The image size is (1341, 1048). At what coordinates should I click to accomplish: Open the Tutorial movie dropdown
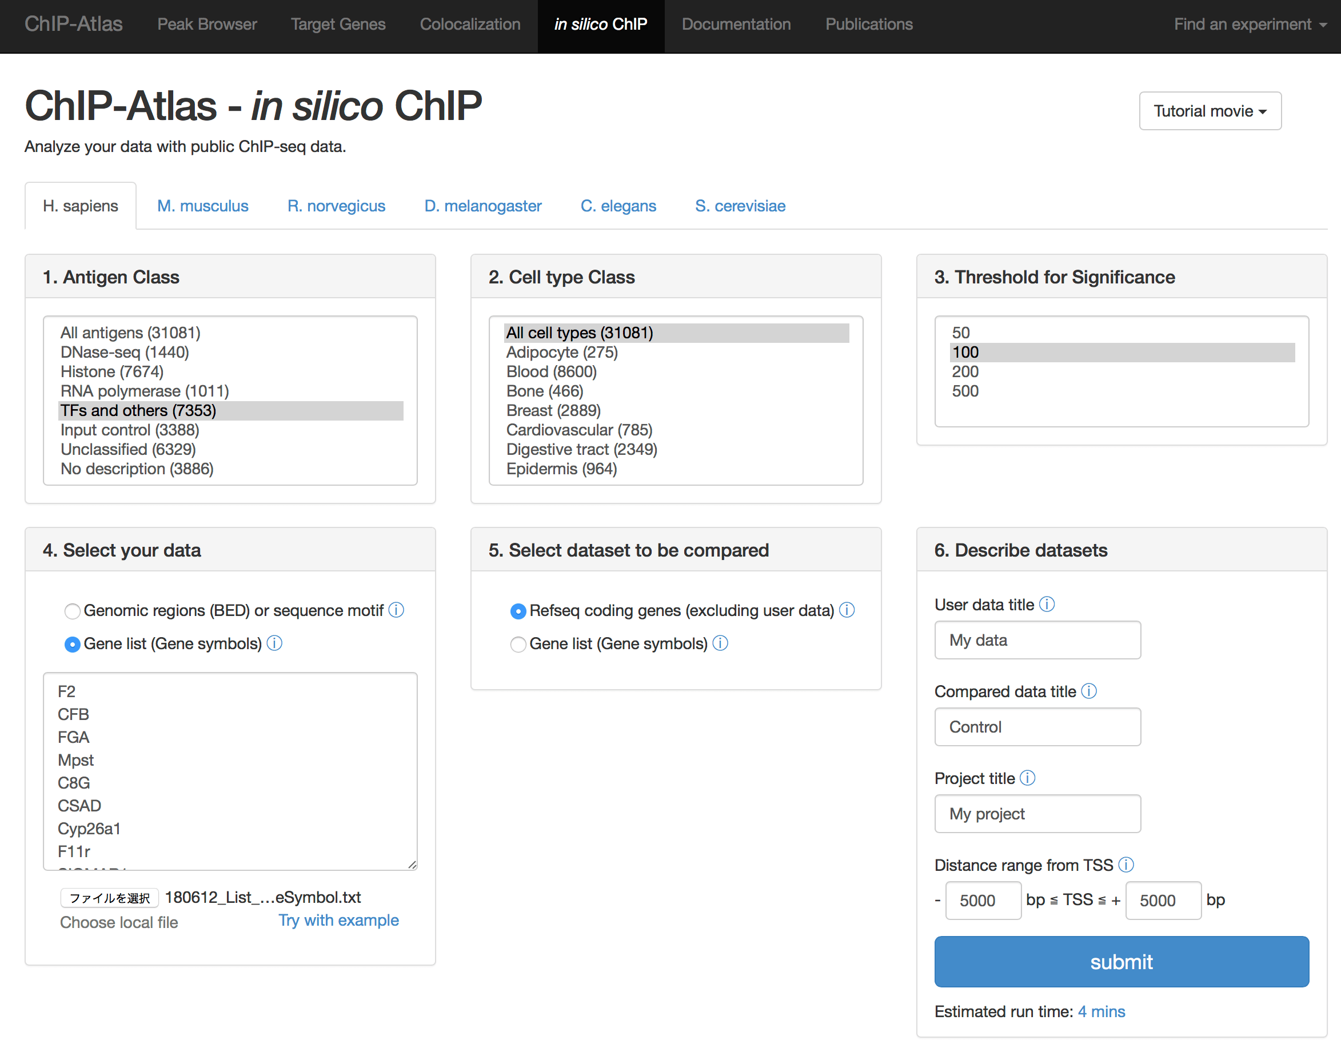[x=1209, y=111]
